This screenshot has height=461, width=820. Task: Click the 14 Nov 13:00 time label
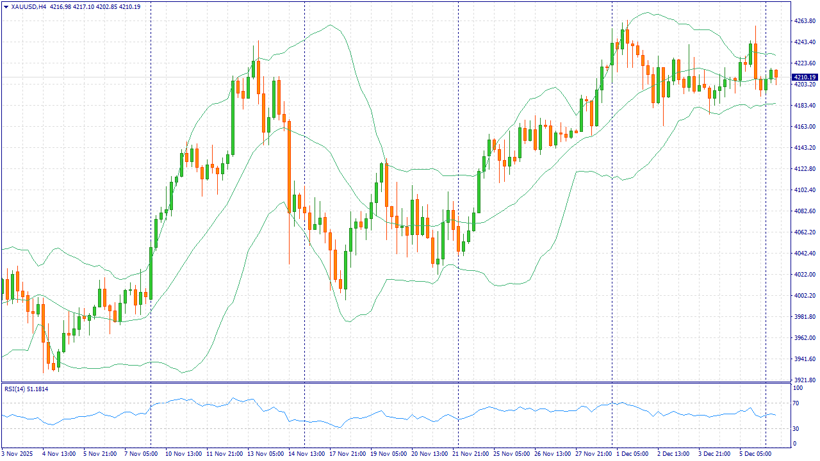click(x=305, y=453)
